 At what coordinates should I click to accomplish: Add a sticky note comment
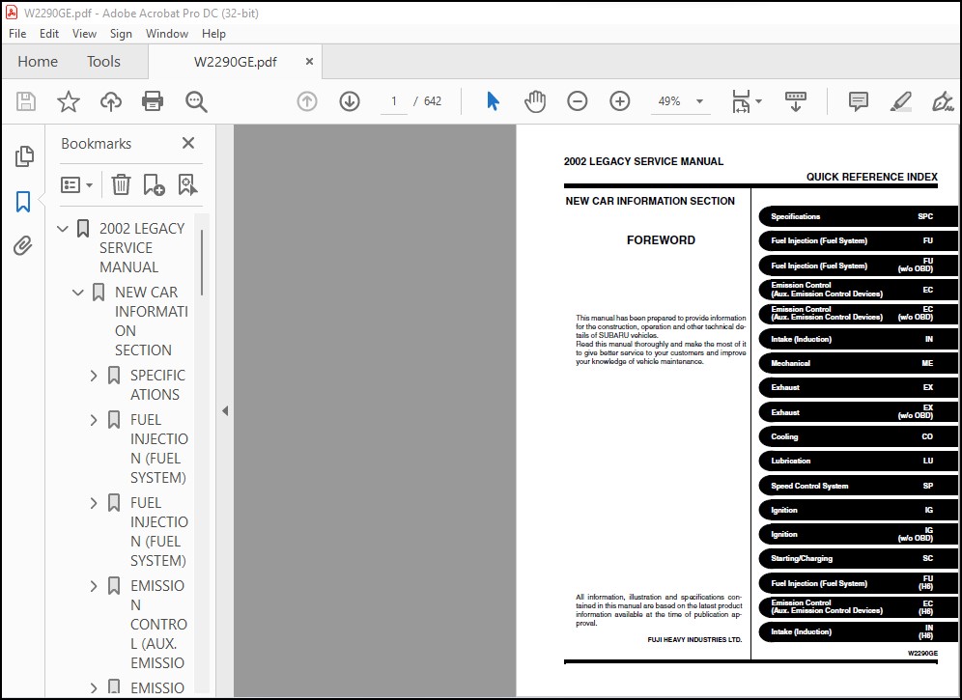pyautogui.click(x=859, y=101)
